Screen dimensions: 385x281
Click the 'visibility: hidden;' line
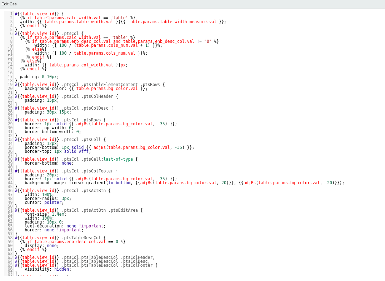tap(48, 269)
